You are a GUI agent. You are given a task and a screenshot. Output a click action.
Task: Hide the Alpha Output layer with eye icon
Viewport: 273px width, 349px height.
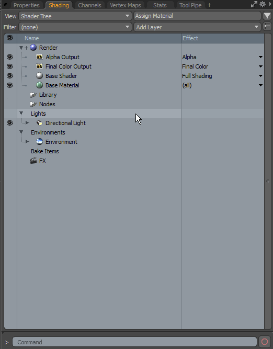pyautogui.click(x=9, y=57)
